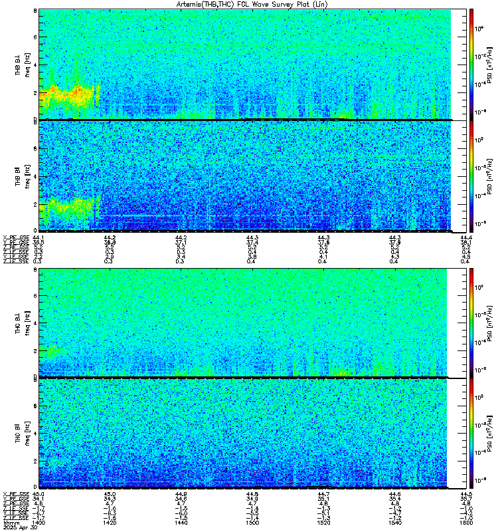Viewport: 498px width, 532px height.
Task: Click the 1540 time tick label
Action: tap(395, 523)
